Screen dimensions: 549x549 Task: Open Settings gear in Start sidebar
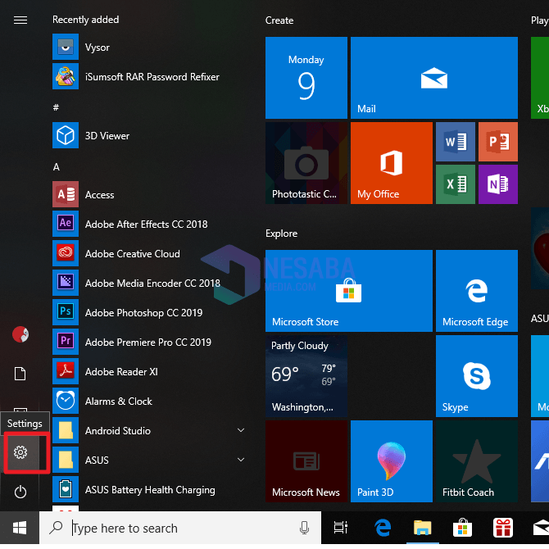pyautogui.click(x=20, y=452)
